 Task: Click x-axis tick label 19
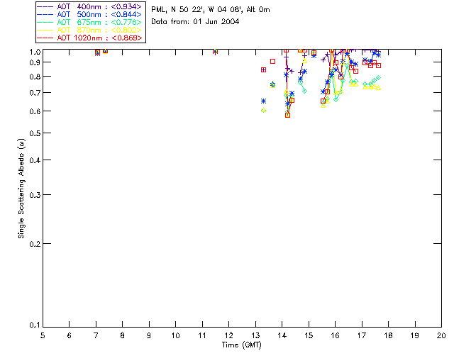point(415,335)
